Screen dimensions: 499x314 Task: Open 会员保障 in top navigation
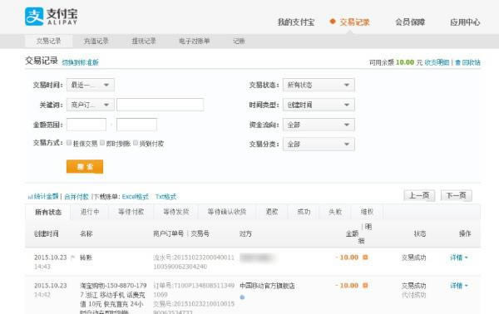pos(410,22)
